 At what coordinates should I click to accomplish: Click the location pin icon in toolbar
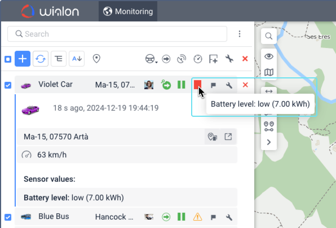96,59
